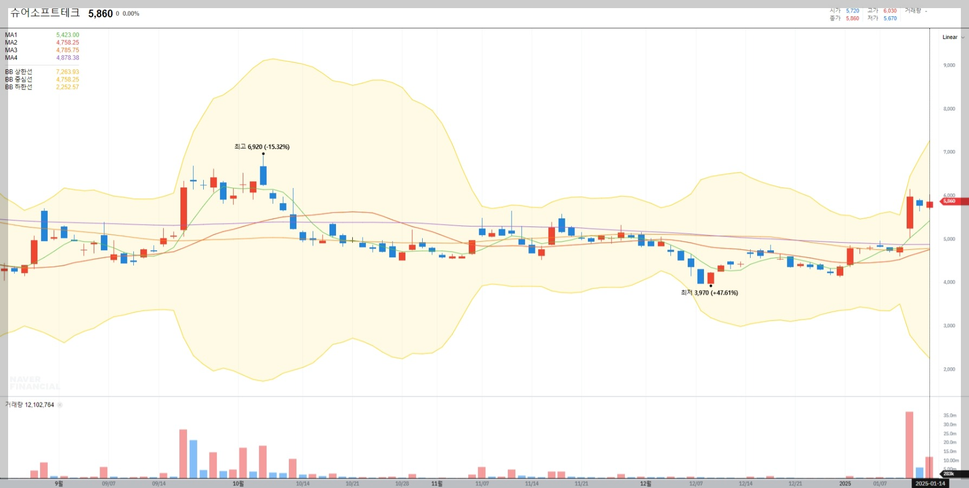The width and height of the screenshot is (969, 488).
Task: Click the 슈어소프트테크 stock name title
Action: pyautogui.click(x=45, y=13)
